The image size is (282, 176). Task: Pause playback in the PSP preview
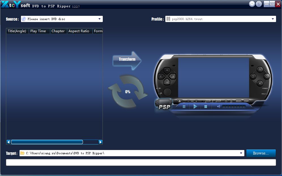[x=184, y=107]
